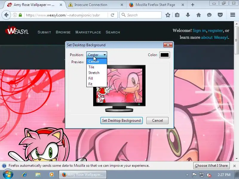Click Firefox taskbar button Amy Rose Wallpaper
The height and width of the screenshot is (179, 239).
click(83, 175)
